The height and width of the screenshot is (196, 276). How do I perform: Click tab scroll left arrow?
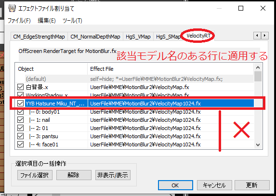click(257, 36)
